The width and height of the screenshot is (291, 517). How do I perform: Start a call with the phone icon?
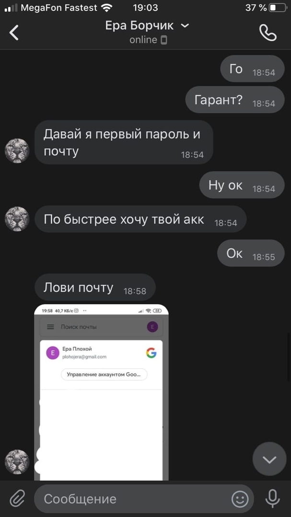click(x=268, y=33)
